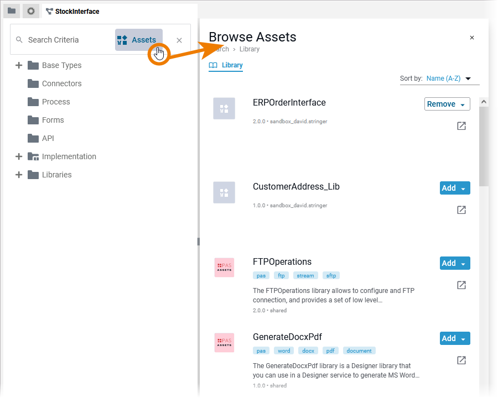Expand the Implementation folder
The width and height of the screenshot is (498, 398).
(x=19, y=156)
